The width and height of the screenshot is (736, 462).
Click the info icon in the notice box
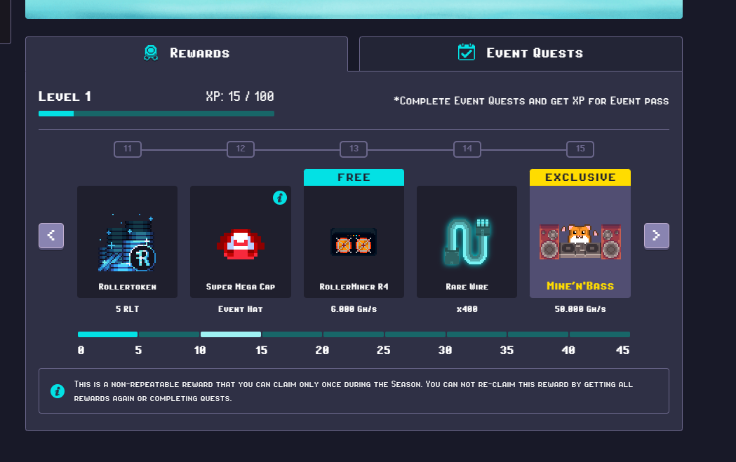pyautogui.click(x=58, y=390)
